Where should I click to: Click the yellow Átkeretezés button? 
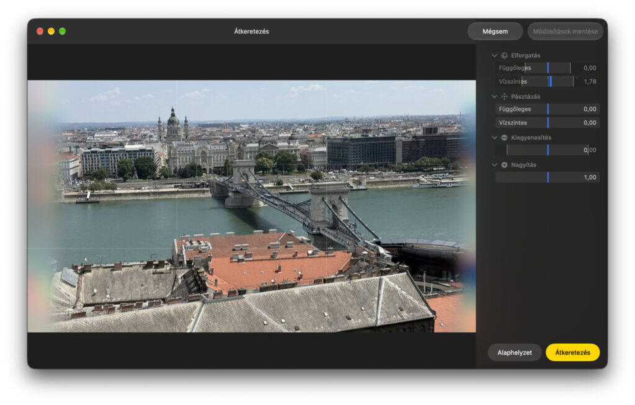[572, 352]
